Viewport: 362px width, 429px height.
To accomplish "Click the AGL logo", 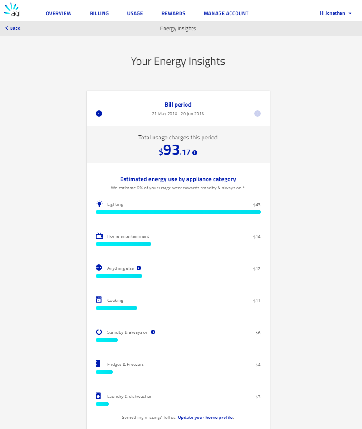I will (12, 9).
